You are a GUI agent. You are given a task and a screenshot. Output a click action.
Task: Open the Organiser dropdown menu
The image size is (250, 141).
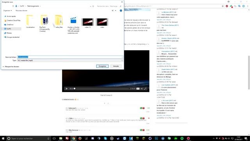click(x=7, y=11)
